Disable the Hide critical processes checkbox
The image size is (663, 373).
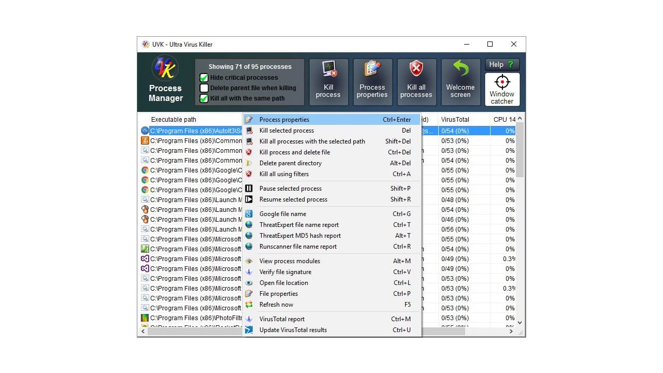point(204,77)
